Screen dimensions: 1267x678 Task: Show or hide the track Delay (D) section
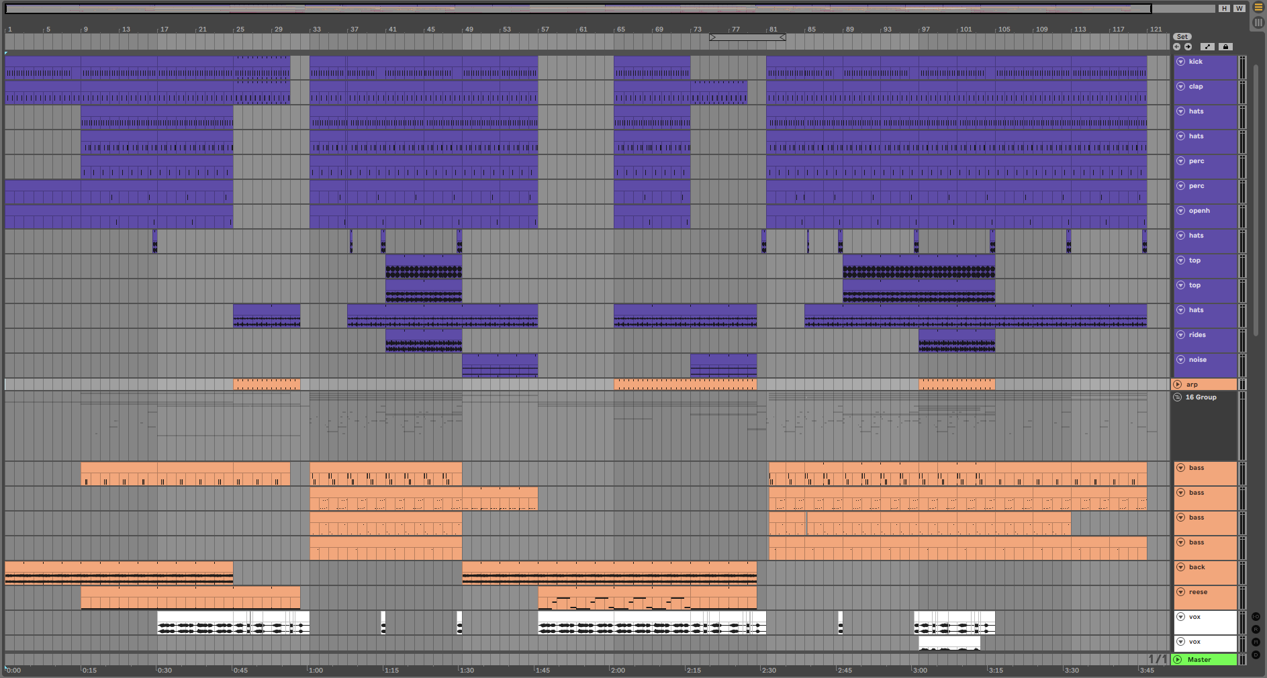1256,655
